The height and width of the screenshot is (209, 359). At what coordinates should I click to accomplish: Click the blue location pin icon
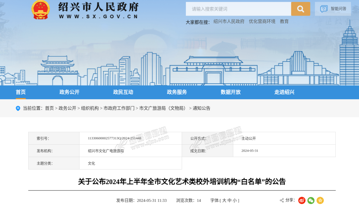pos(18,108)
